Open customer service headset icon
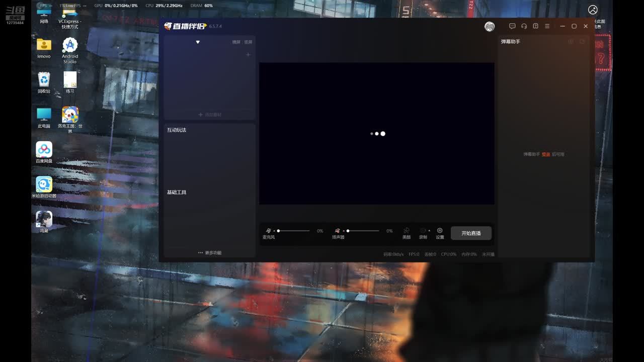 pos(524,26)
